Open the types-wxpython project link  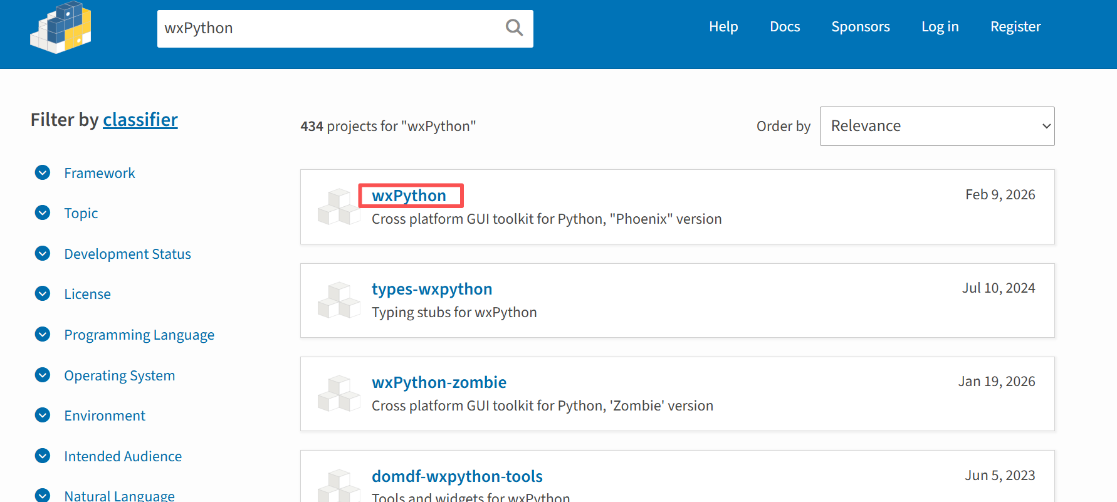tap(432, 289)
